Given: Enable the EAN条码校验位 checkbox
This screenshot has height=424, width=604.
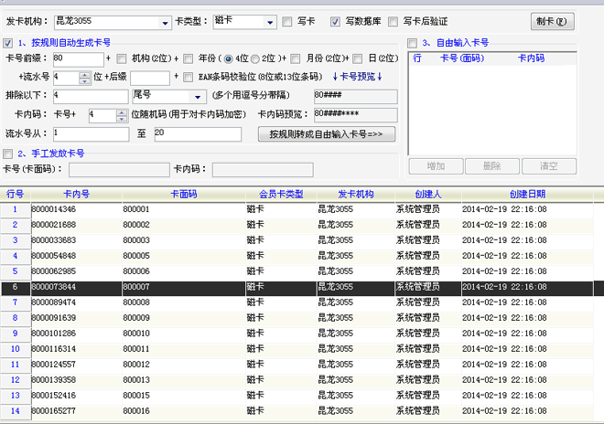Looking at the screenshot, I should coord(188,78).
